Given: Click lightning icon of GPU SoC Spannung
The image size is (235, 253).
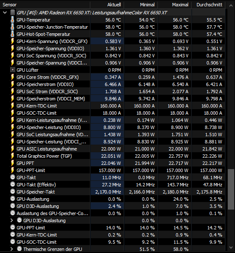Looking at the screenshot, I should (x=12, y=56).
